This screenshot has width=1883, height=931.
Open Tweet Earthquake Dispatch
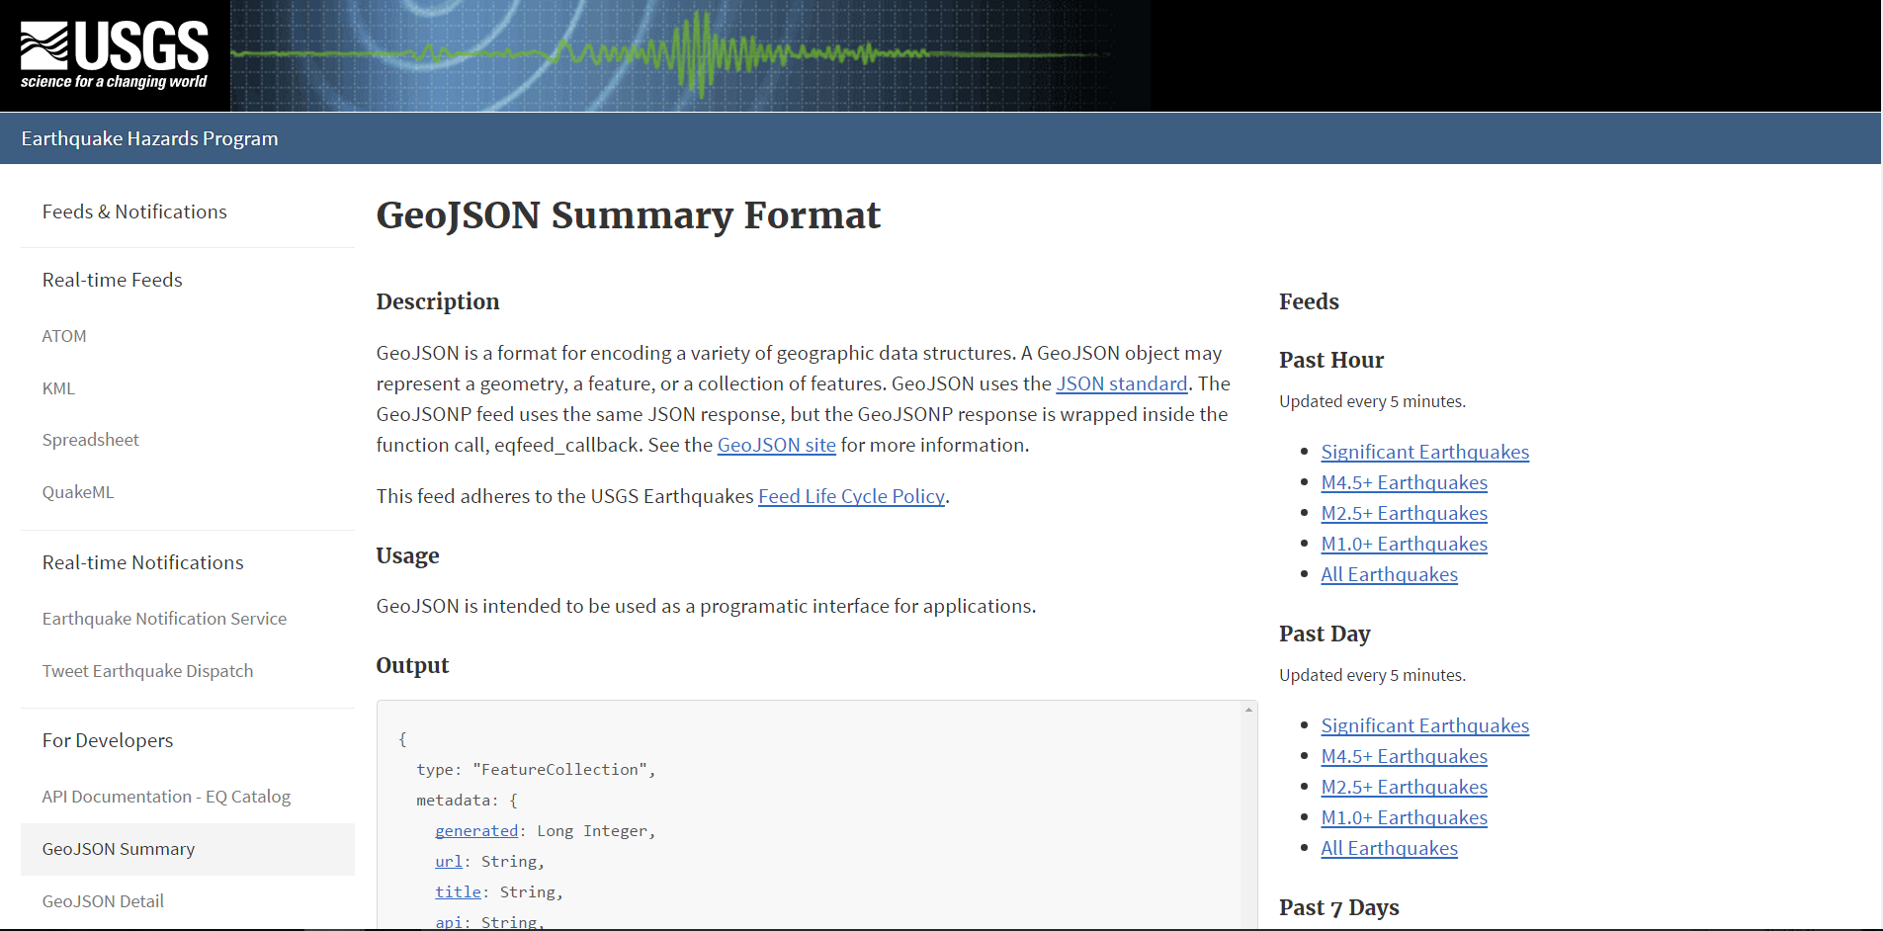click(x=146, y=670)
